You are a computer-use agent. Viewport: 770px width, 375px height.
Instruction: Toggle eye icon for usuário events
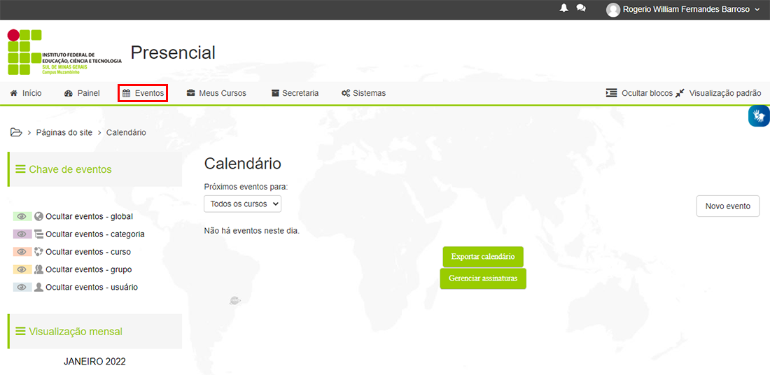(x=22, y=287)
